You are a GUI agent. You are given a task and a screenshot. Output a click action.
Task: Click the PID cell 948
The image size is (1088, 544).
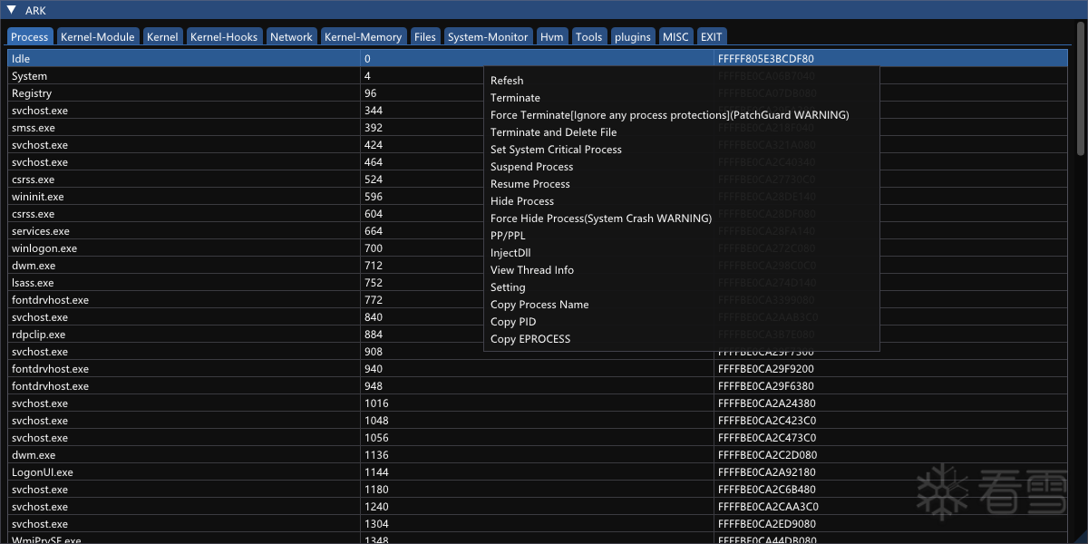[374, 386]
